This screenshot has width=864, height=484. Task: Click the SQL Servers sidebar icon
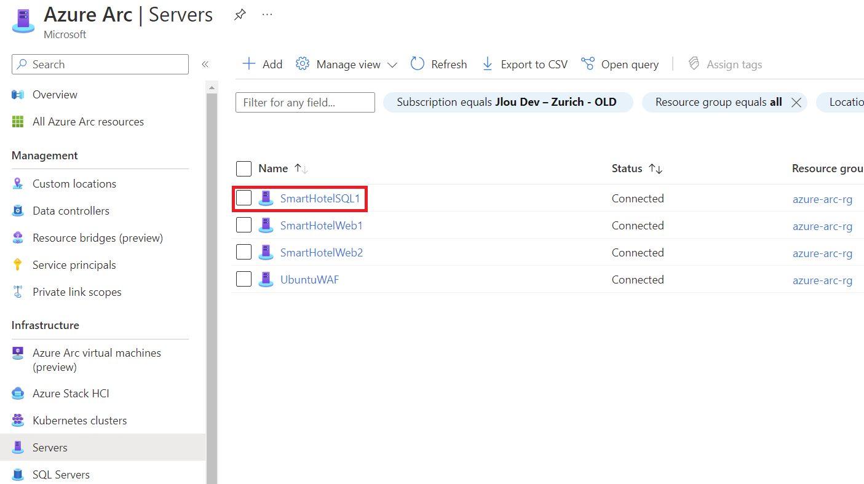18,475
